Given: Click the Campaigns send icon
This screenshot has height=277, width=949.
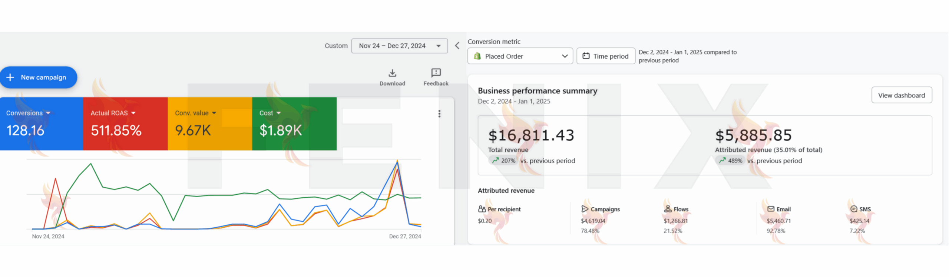Looking at the screenshot, I should tap(585, 209).
